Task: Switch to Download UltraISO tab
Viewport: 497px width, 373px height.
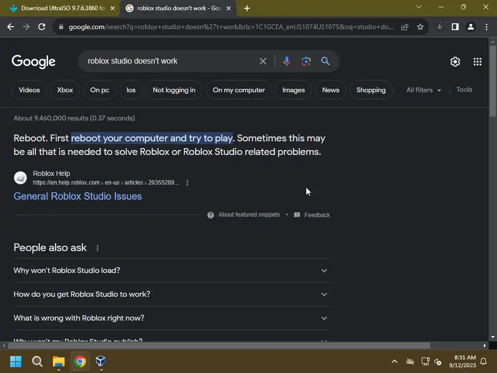Action: [x=60, y=8]
